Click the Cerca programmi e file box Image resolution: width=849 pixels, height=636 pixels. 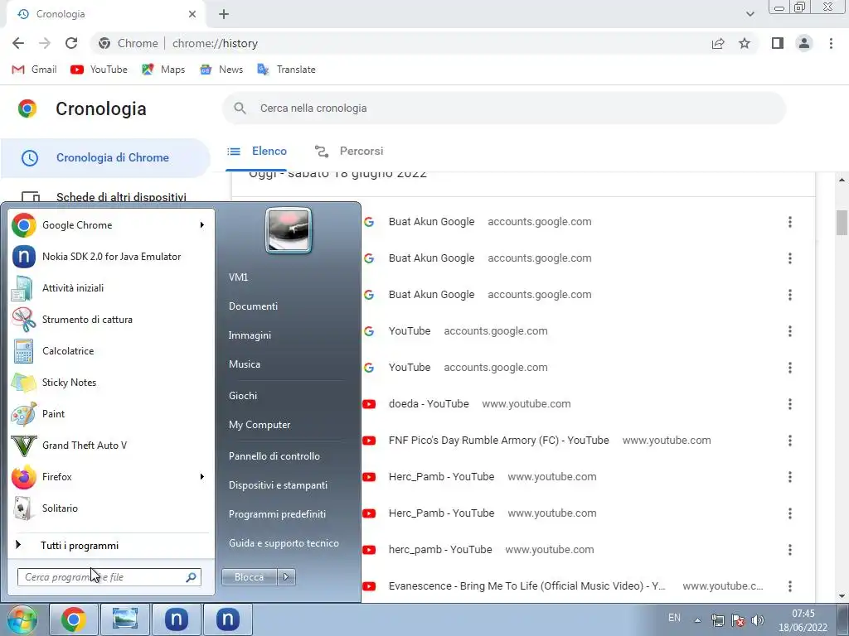click(109, 577)
